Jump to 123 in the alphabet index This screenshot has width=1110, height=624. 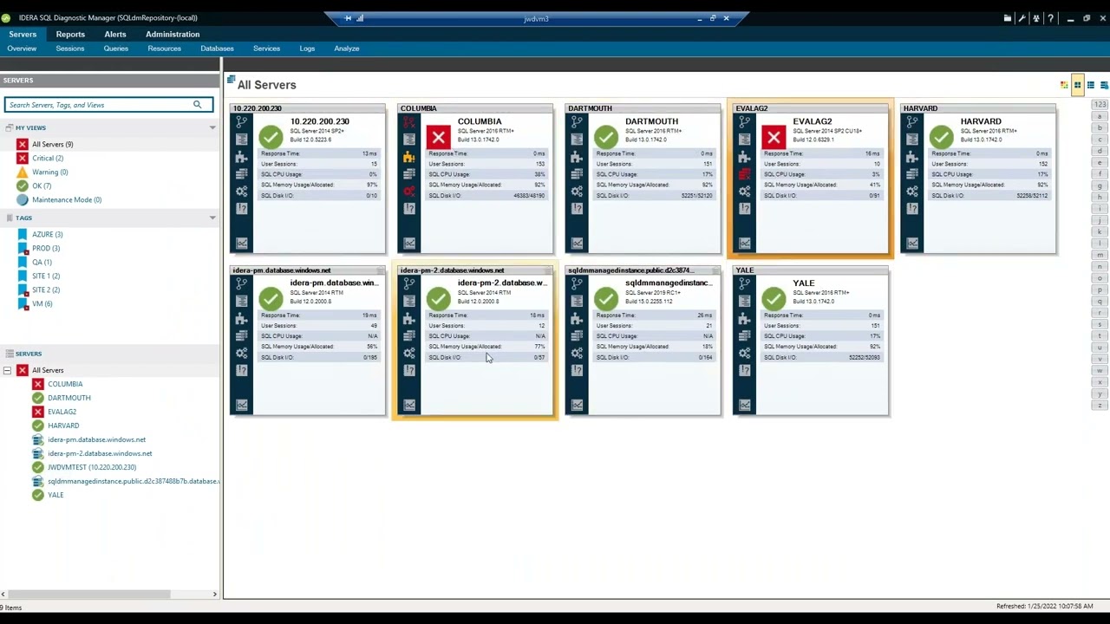point(1100,105)
